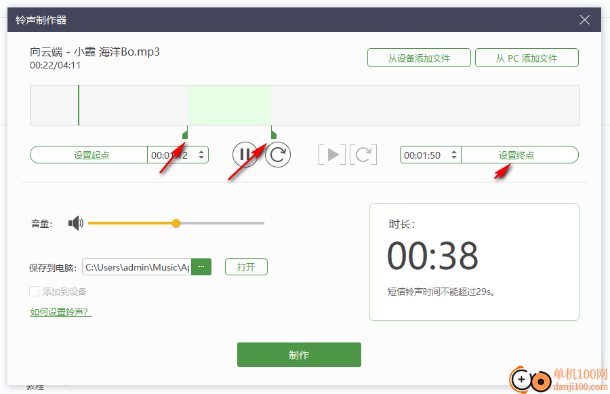The height and width of the screenshot is (394, 610).
Task: Increase start time with the up stepper arrow
Action: [x=201, y=152]
